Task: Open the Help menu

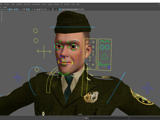Action: point(78,4)
